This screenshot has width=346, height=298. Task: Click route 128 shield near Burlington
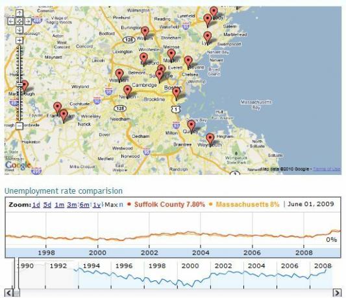(129, 40)
